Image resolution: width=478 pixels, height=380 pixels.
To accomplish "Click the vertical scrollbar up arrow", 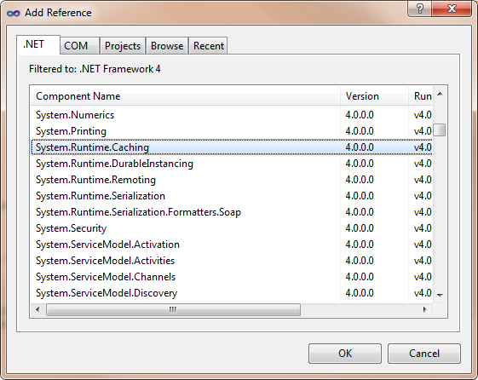I will click(440, 95).
